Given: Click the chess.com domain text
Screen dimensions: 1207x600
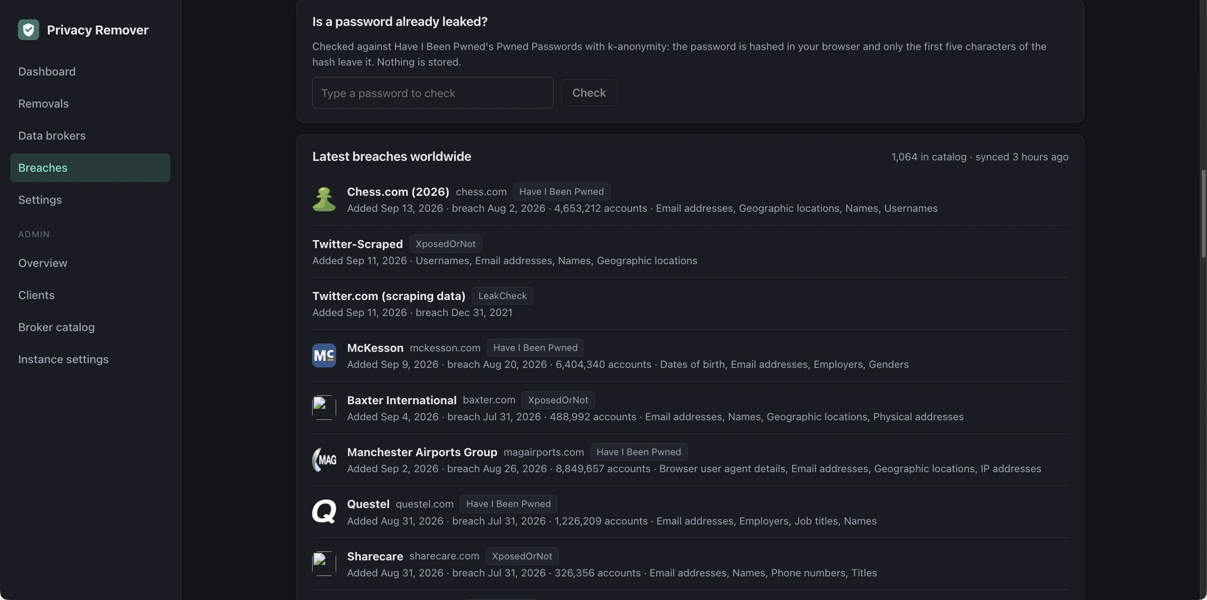Looking at the screenshot, I should click(481, 192).
